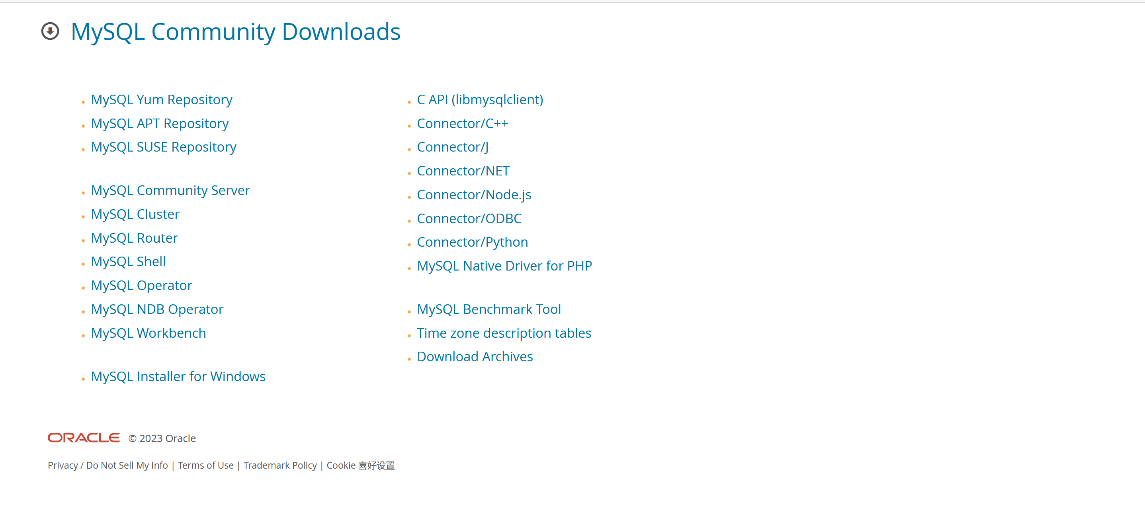Click the Oracle logo in the footer
This screenshot has width=1145, height=514.
tap(84, 438)
